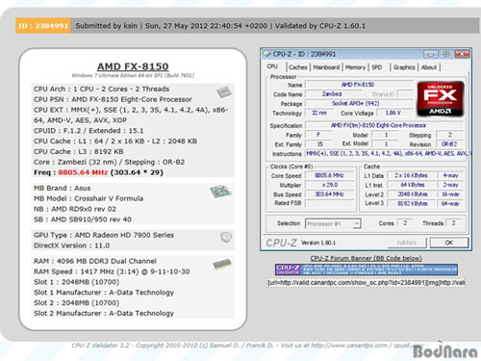This screenshot has height=361, width=481.
Task: Click the CPU-Z title bar app icon
Action: click(266, 54)
